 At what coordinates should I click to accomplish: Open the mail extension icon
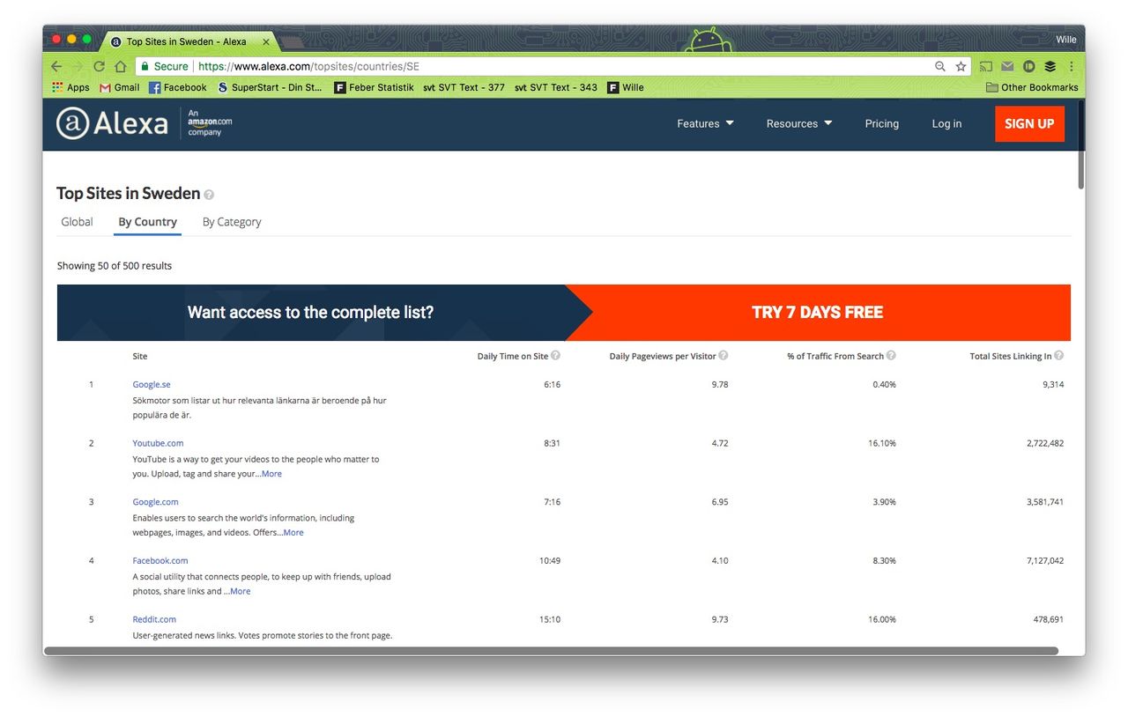click(1007, 67)
